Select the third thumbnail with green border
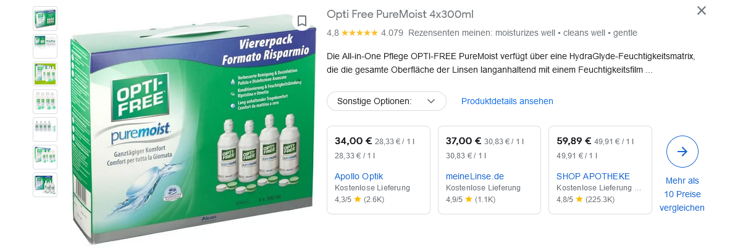The height and width of the screenshot is (252, 743). [45, 74]
